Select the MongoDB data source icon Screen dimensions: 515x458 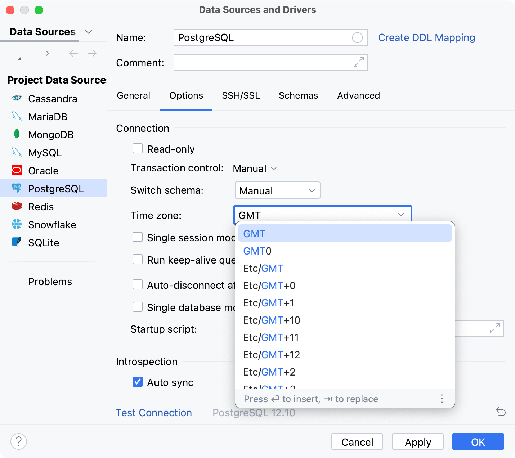point(17,134)
